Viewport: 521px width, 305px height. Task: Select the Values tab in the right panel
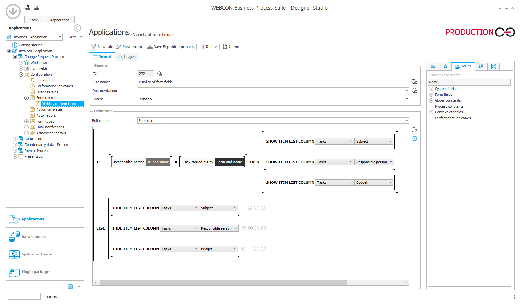click(x=463, y=66)
